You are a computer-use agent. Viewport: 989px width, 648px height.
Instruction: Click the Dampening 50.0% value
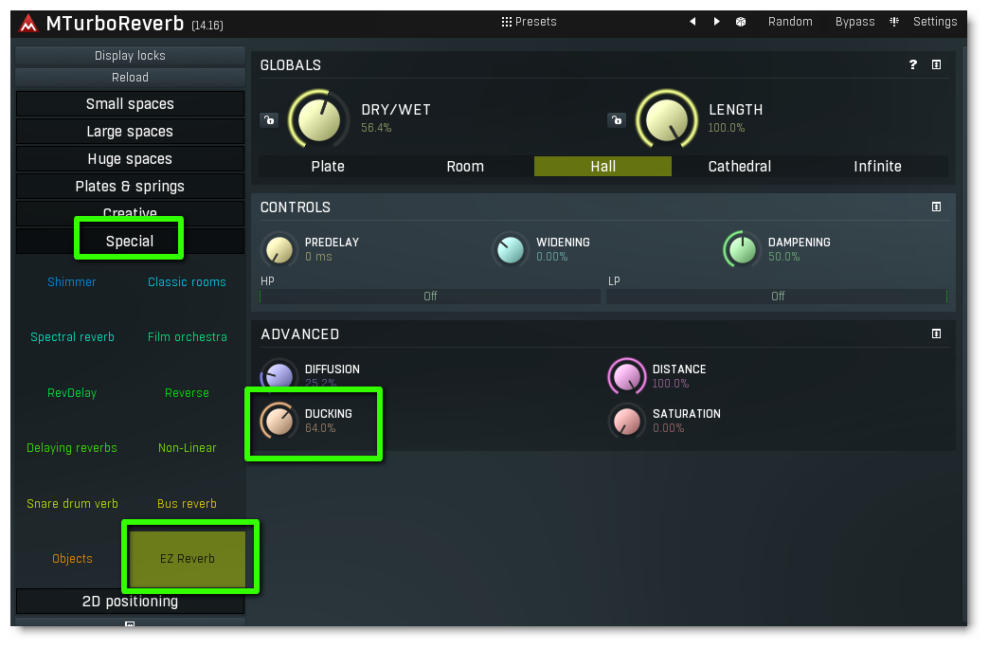[784, 257]
